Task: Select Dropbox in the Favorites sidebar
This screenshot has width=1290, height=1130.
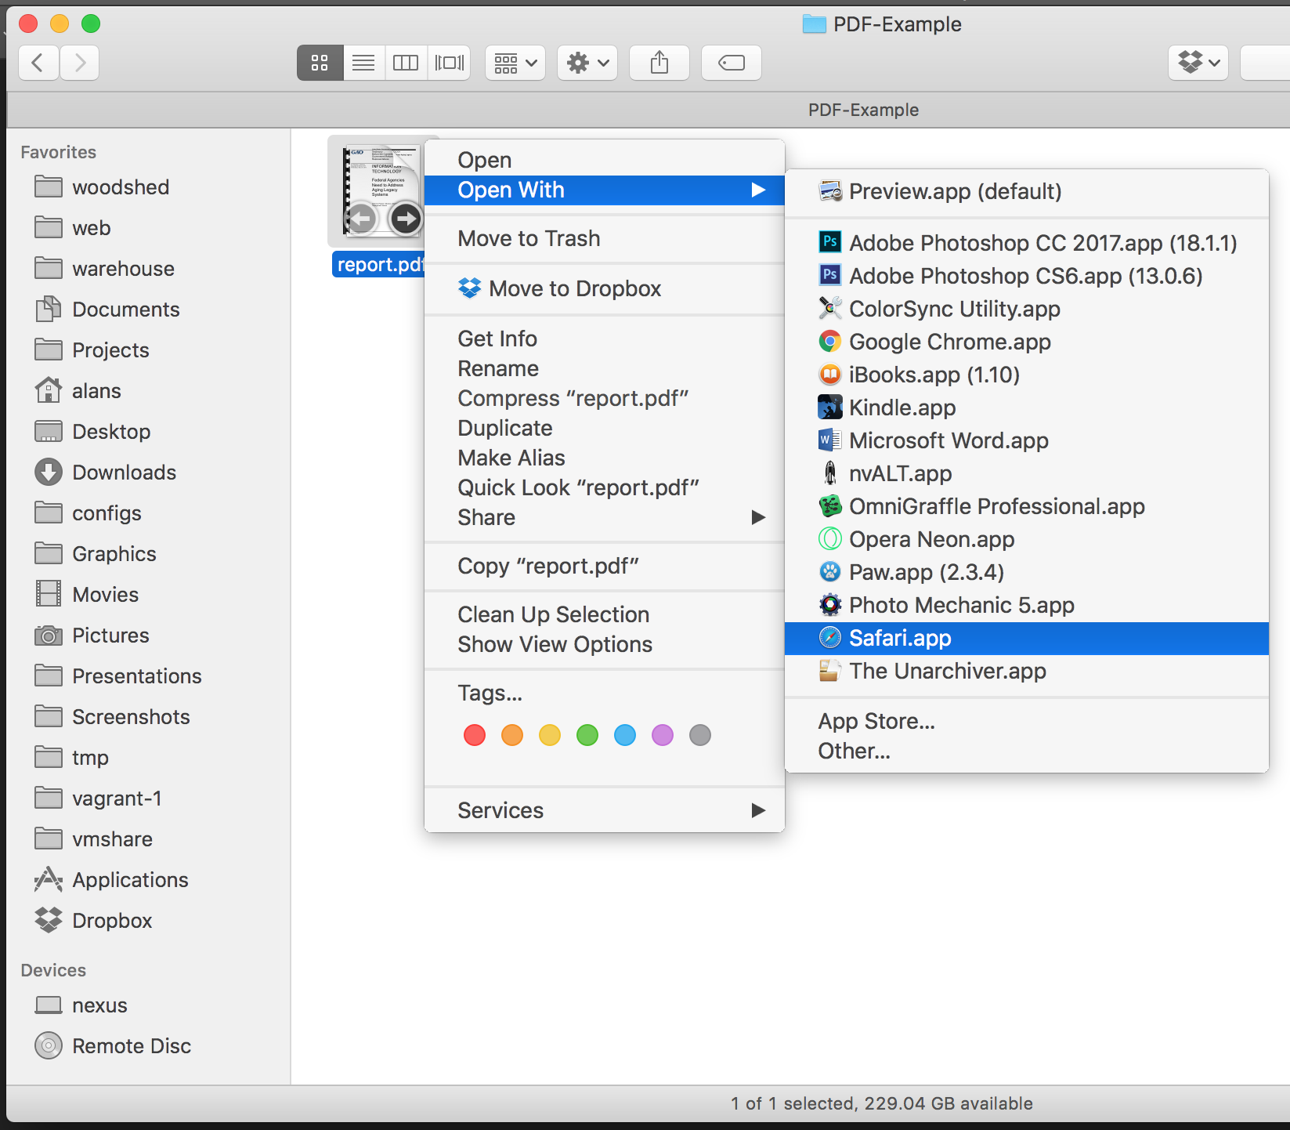Action: 149,921
